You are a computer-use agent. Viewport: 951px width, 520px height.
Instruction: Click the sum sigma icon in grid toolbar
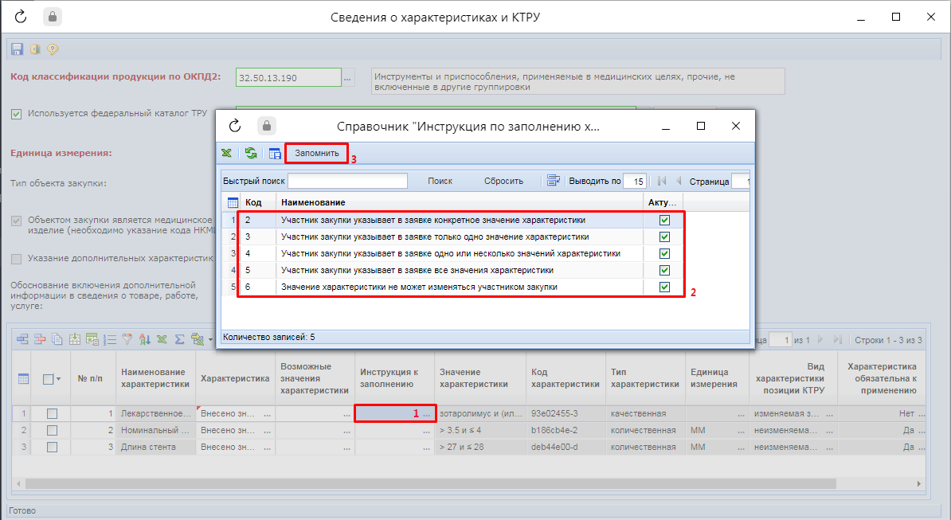180,339
